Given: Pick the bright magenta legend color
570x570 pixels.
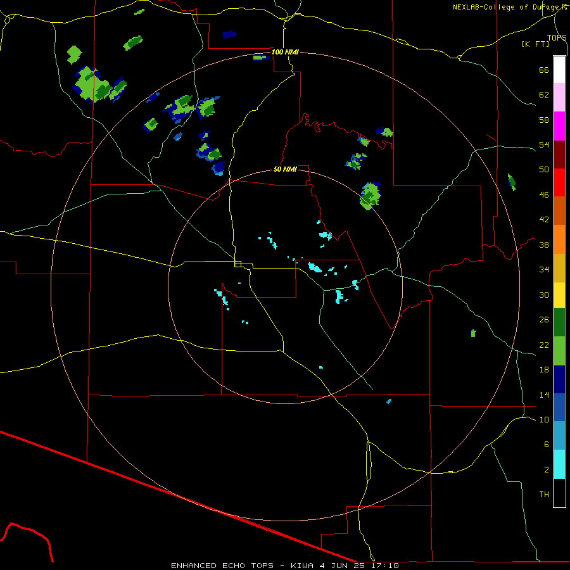Looking at the screenshot, I should tap(559, 126).
